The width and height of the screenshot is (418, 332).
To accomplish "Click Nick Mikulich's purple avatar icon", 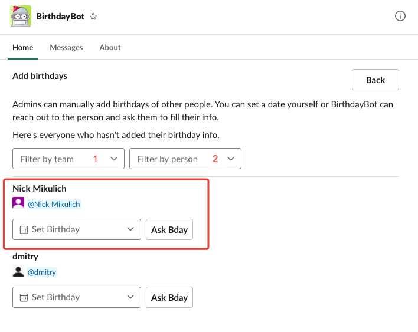I will (x=18, y=204).
